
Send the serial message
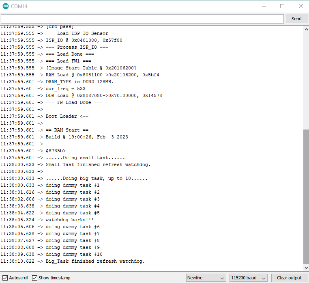[296, 19]
